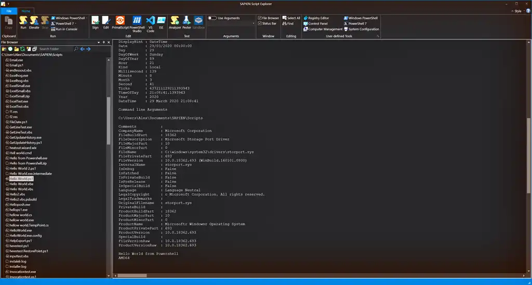The height and width of the screenshot is (285, 532).
Task: Select heatout.wizard.wix file
Action: tap(23, 148)
